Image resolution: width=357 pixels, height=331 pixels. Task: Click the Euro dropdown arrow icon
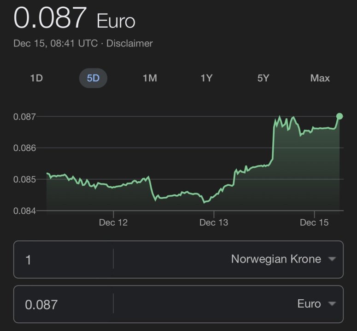point(332,304)
